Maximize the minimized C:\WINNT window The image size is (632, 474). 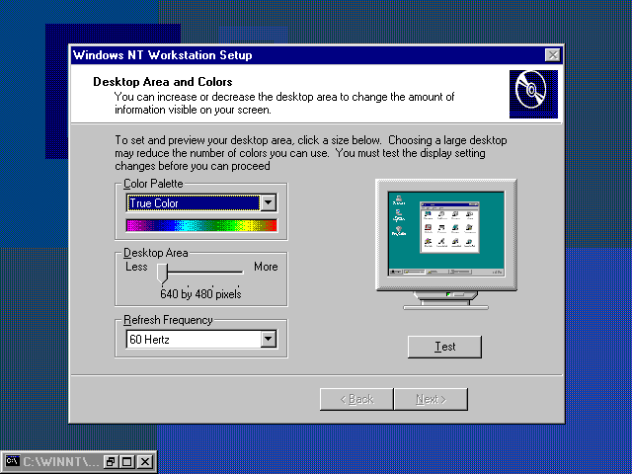[127, 461]
